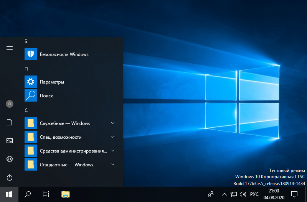Expand Средства администрирования chevron
Screen dimensions: 307x202
coord(113,151)
